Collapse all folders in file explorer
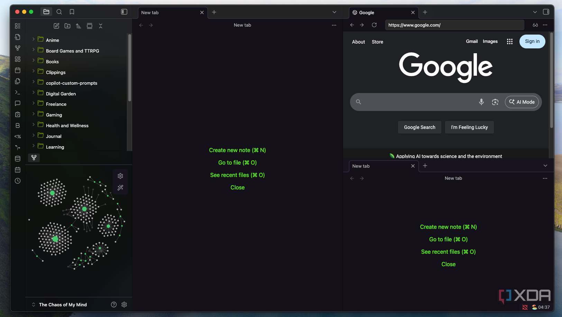Image resolution: width=562 pixels, height=317 pixels. [x=101, y=26]
